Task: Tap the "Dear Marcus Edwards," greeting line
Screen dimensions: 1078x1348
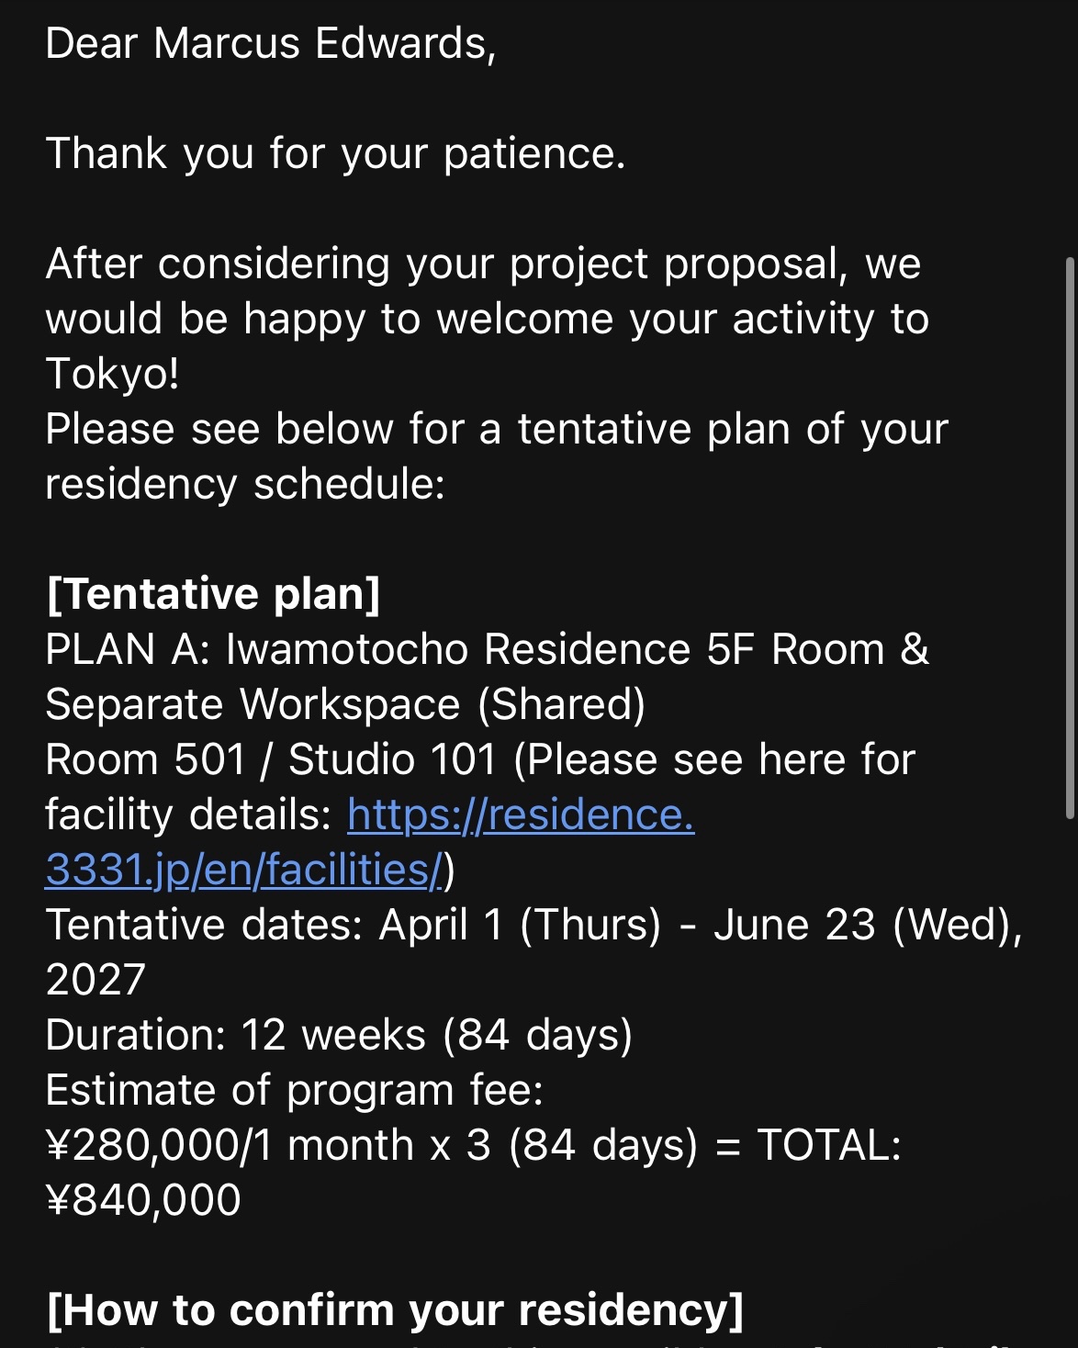Action: coord(271,43)
